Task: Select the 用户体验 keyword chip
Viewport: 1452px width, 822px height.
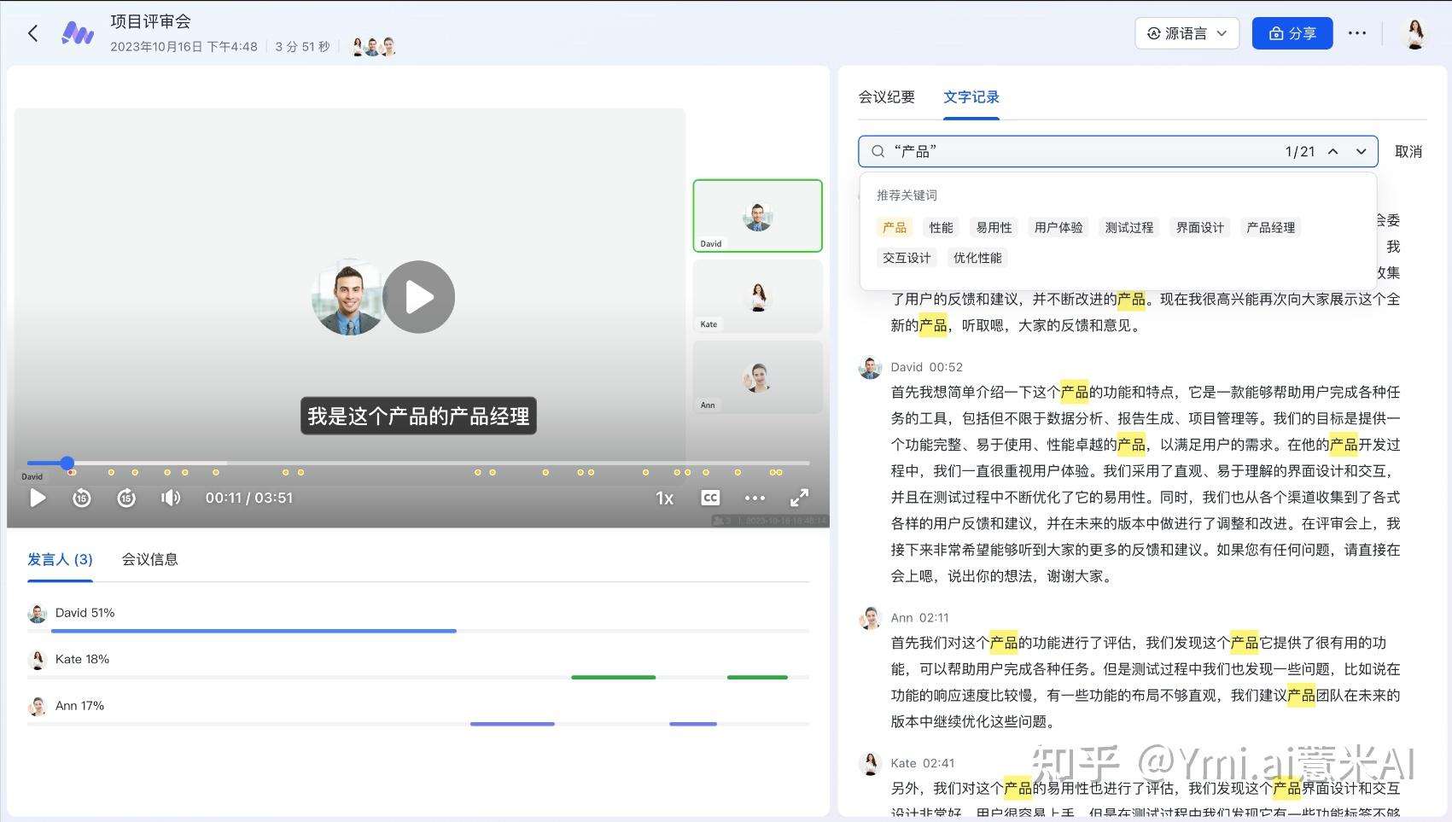Action: [x=1058, y=228]
